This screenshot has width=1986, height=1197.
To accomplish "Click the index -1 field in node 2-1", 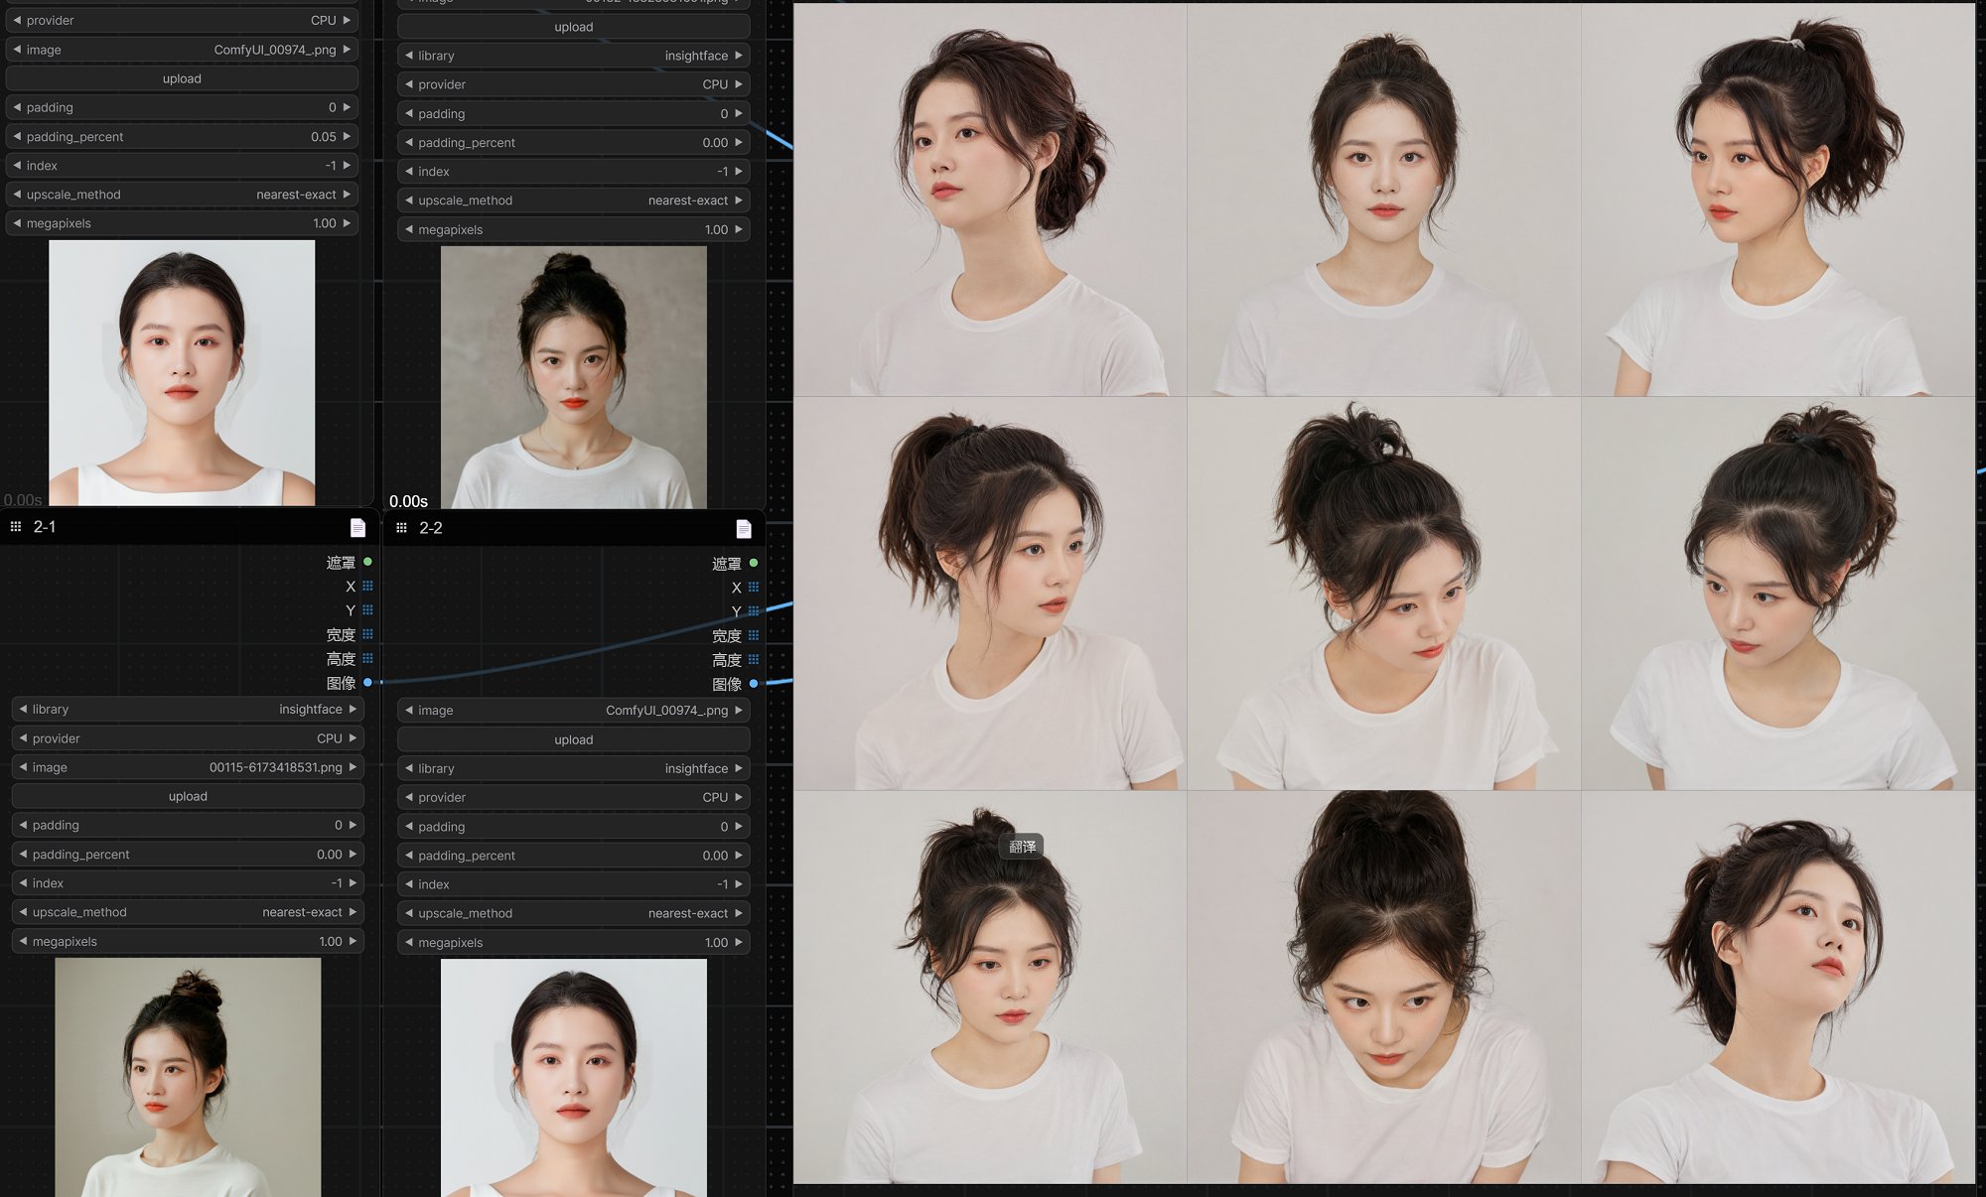I will click(188, 883).
